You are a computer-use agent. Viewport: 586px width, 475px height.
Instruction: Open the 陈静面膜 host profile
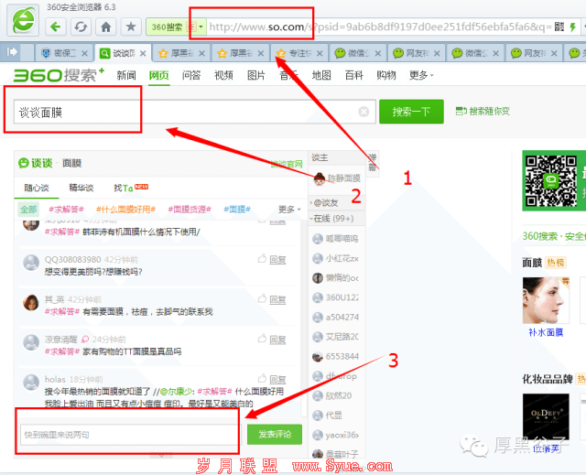pyautogui.click(x=337, y=178)
